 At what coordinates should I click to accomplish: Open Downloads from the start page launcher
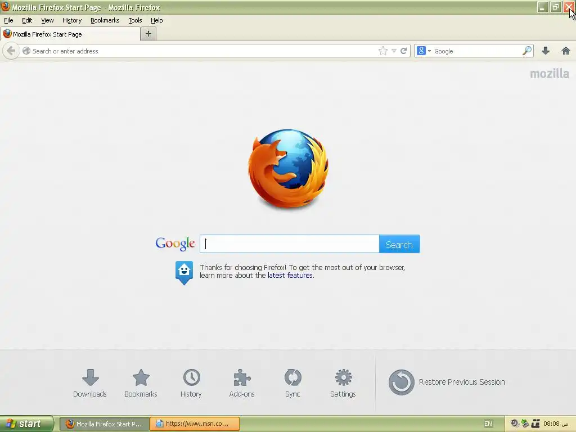pyautogui.click(x=90, y=383)
